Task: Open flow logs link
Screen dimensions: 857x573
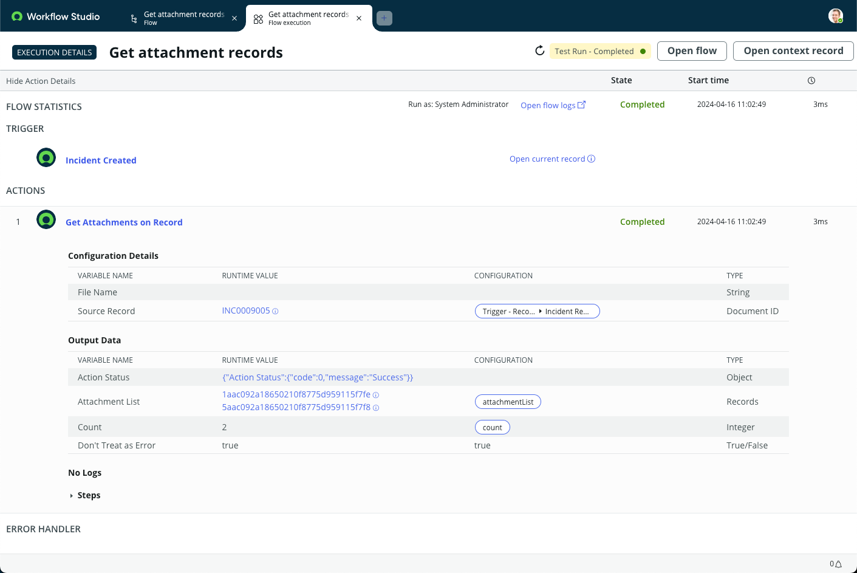Action: (548, 105)
